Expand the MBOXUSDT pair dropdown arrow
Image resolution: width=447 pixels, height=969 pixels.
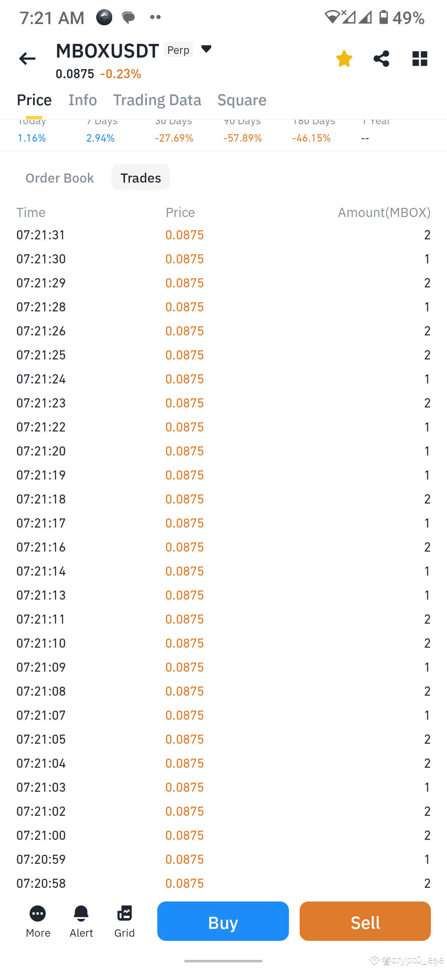(206, 49)
